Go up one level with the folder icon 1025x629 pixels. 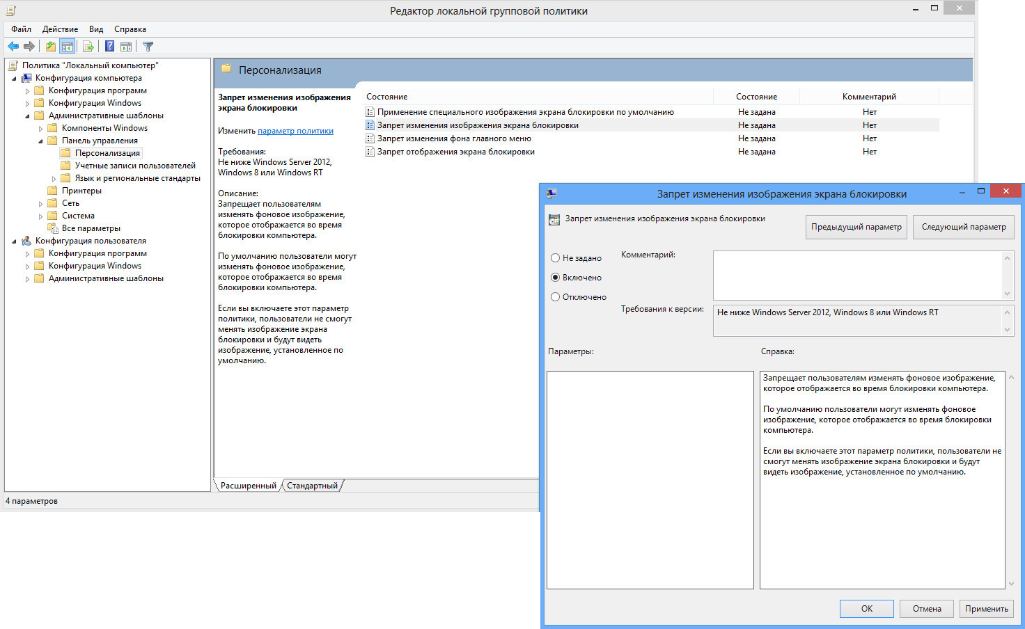coord(50,47)
